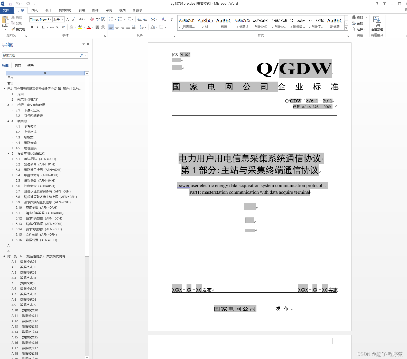Click the Replace (替换) icon
This screenshot has height=359, width=407.
point(354,23)
